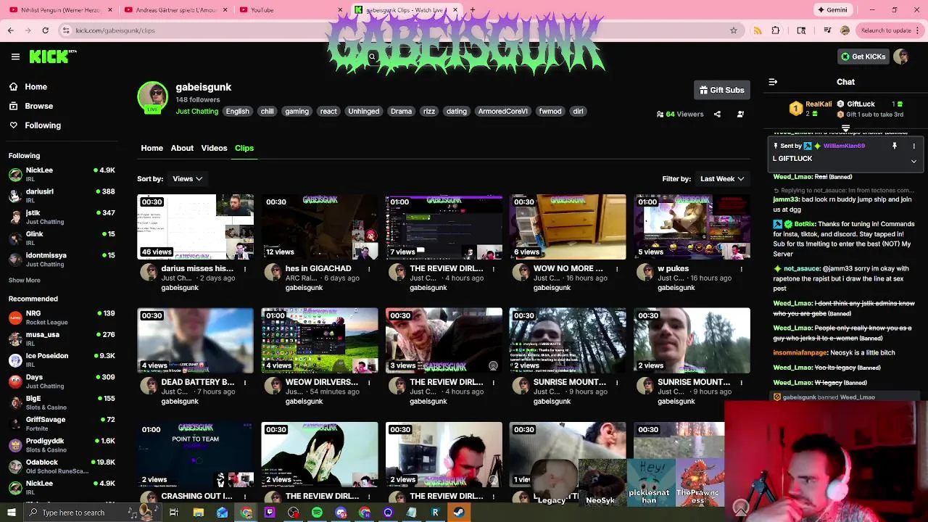Viewport: 928px width, 522px height.
Task: Open options for 'hes in GIGACHAD' clip
Action: pos(369,269)
